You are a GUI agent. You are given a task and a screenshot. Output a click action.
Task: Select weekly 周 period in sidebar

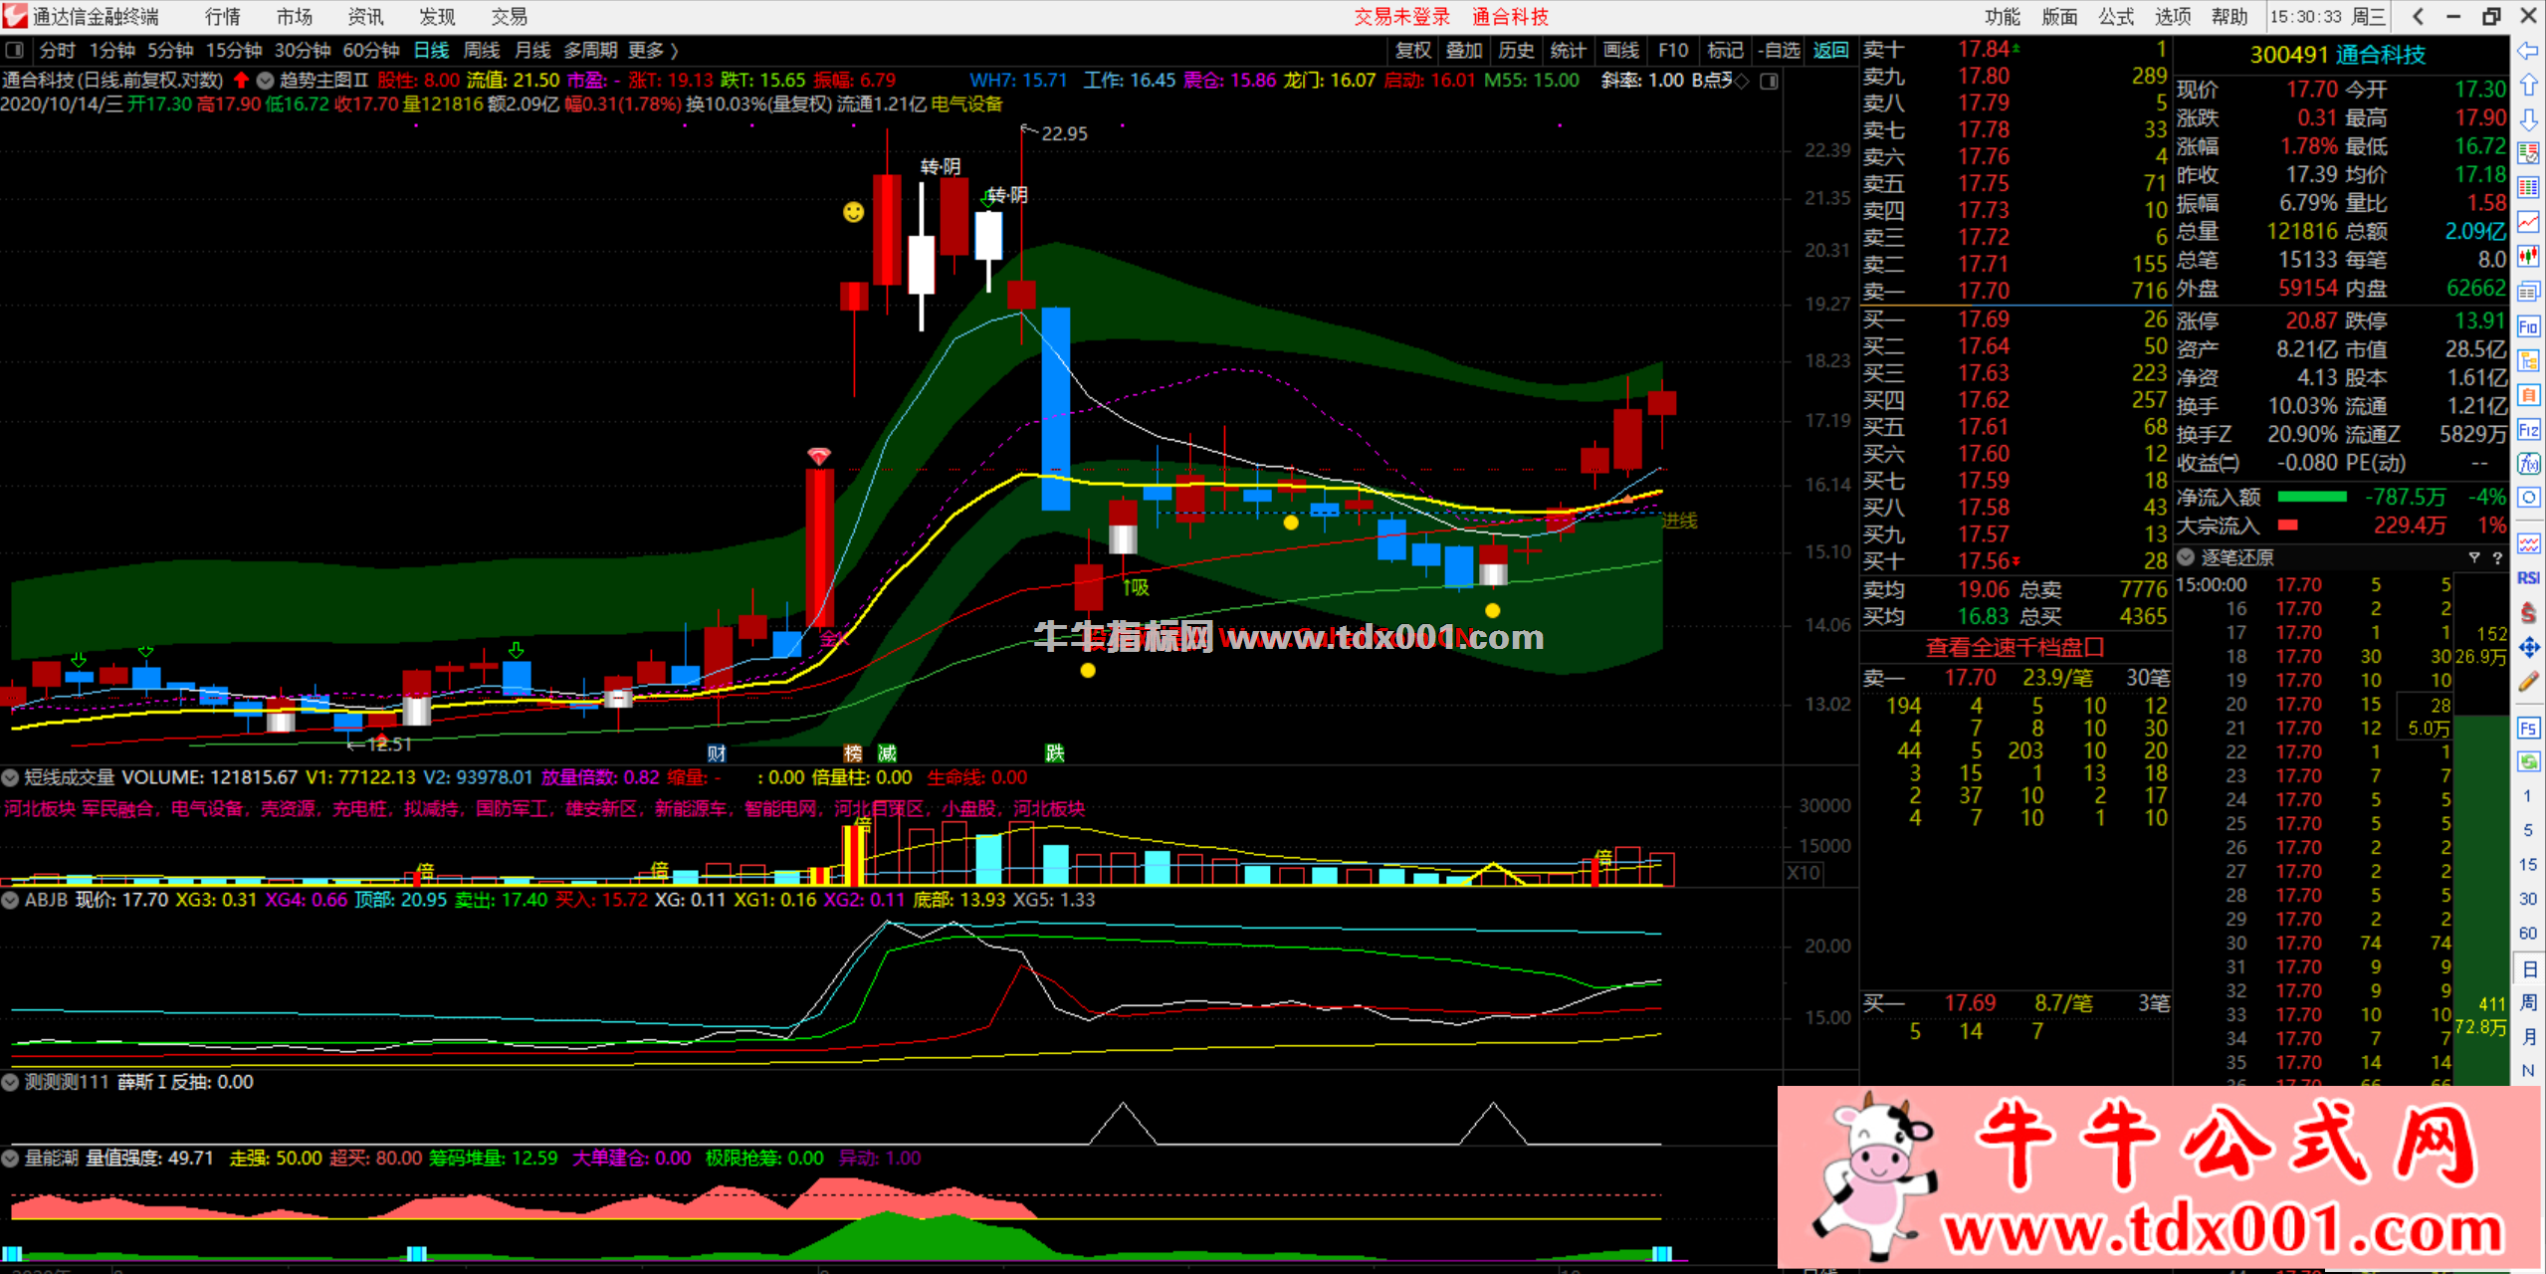(2528, 1003)
